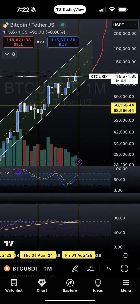Tap the Bitcoin logo beside BTCUSDT
The height and width of the screenshot is (304, 140).
pos(7,269)
